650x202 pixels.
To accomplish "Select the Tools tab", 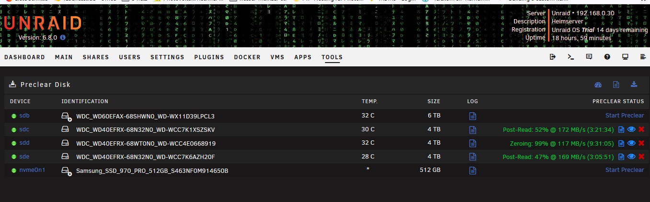I will [332, 57].
